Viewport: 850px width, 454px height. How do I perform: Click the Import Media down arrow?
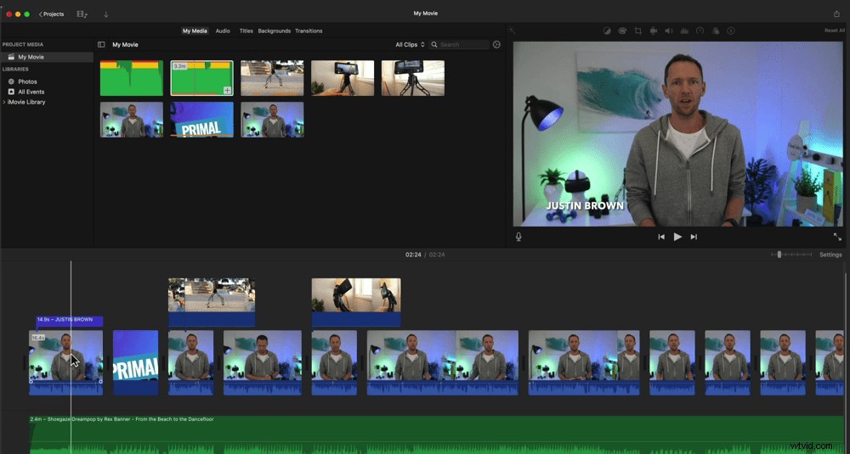106,14
